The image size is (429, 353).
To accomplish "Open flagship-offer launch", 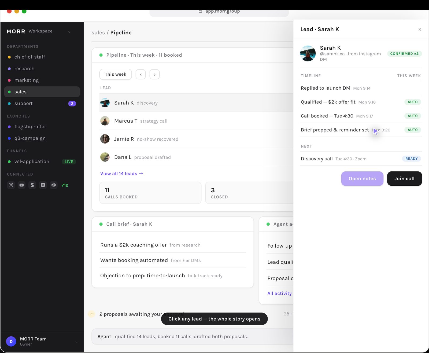I will click(x=42, y=127).
